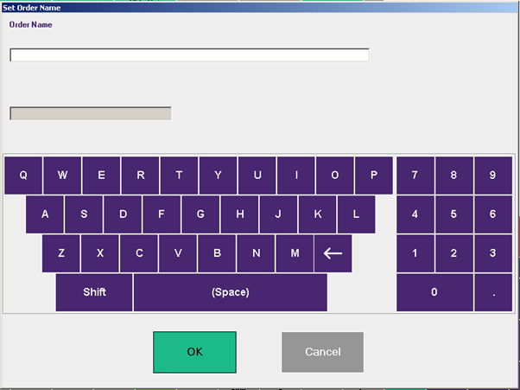Image resolution: width=520 pixels, height=390 pixels.
Task: Tap the number 7 key
Action: [415, 176]
